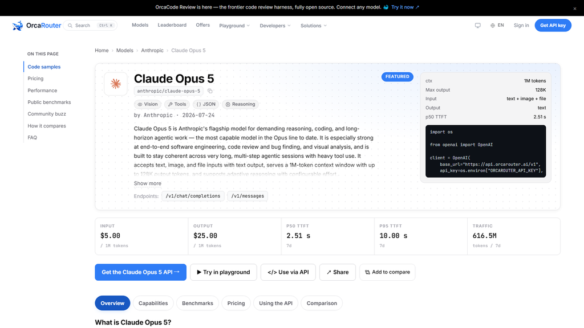Expand description with Show more
Viewport: 584px width, 328px height.
(x=148, y=183)
